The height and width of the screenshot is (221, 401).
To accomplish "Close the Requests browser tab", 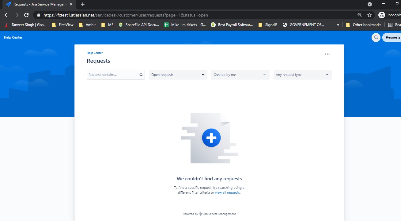I will point(71,4).
